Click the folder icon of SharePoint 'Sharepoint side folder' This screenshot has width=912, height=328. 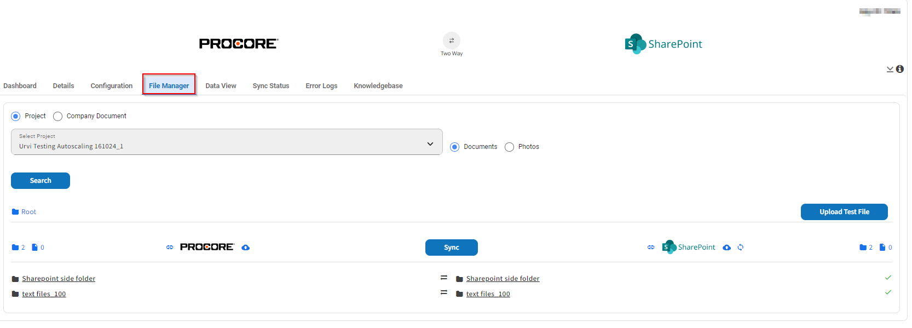coord(460,279)
